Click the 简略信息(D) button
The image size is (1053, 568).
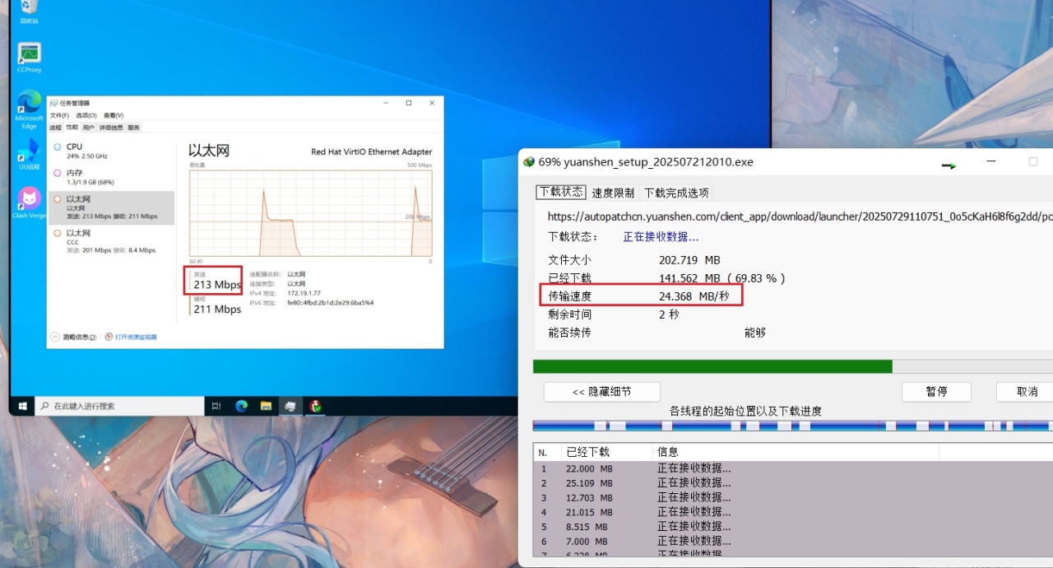click(74, 337)
